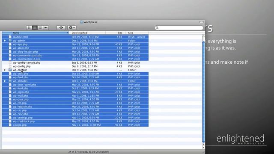Select the wp-rss.php file name
The image size is (274, 154).
click(20, 110)
